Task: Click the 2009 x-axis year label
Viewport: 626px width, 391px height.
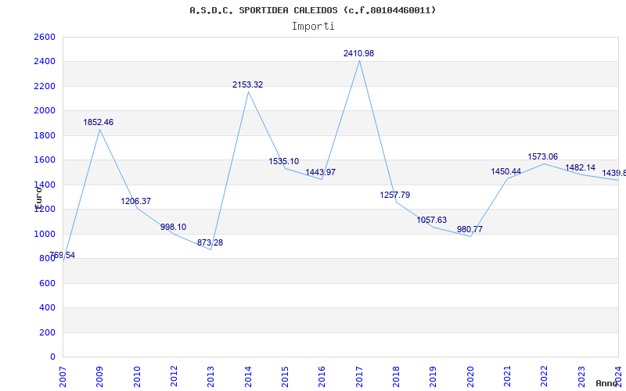Action: 99,376
